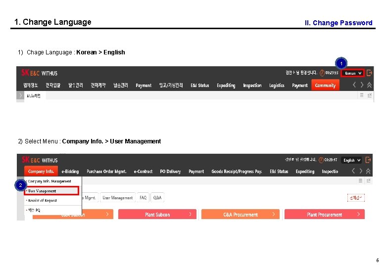
Task: Click right menu arrow in English menu bar
Action: coord(361,171)
